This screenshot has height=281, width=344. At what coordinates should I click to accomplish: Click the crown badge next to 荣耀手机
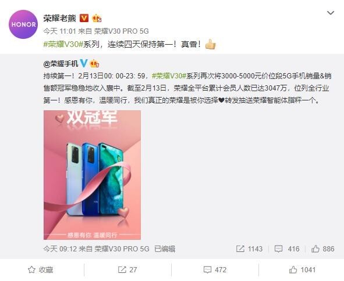point(94,63)
